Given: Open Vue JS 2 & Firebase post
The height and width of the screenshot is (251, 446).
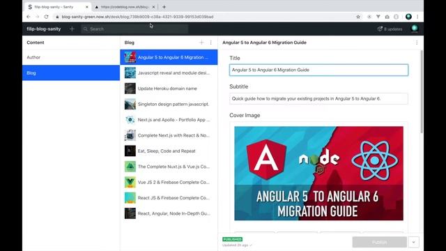Looking at the screenshot, I should [169, 182].
